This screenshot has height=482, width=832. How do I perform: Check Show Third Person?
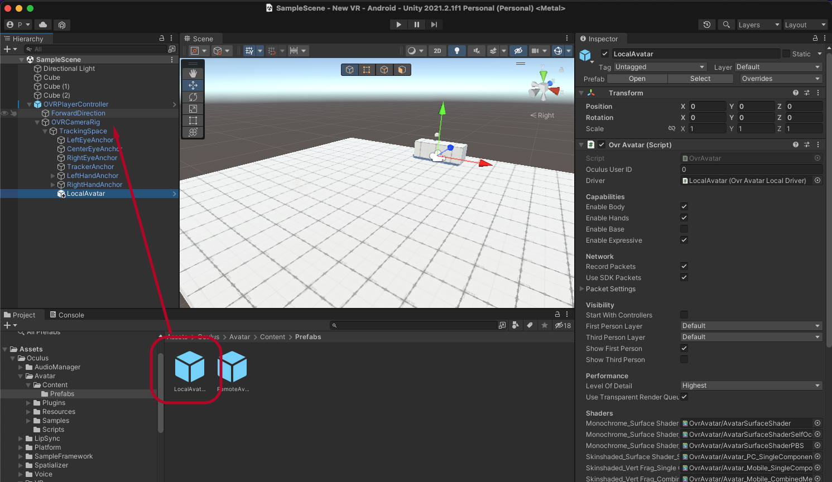pos(684,360)
